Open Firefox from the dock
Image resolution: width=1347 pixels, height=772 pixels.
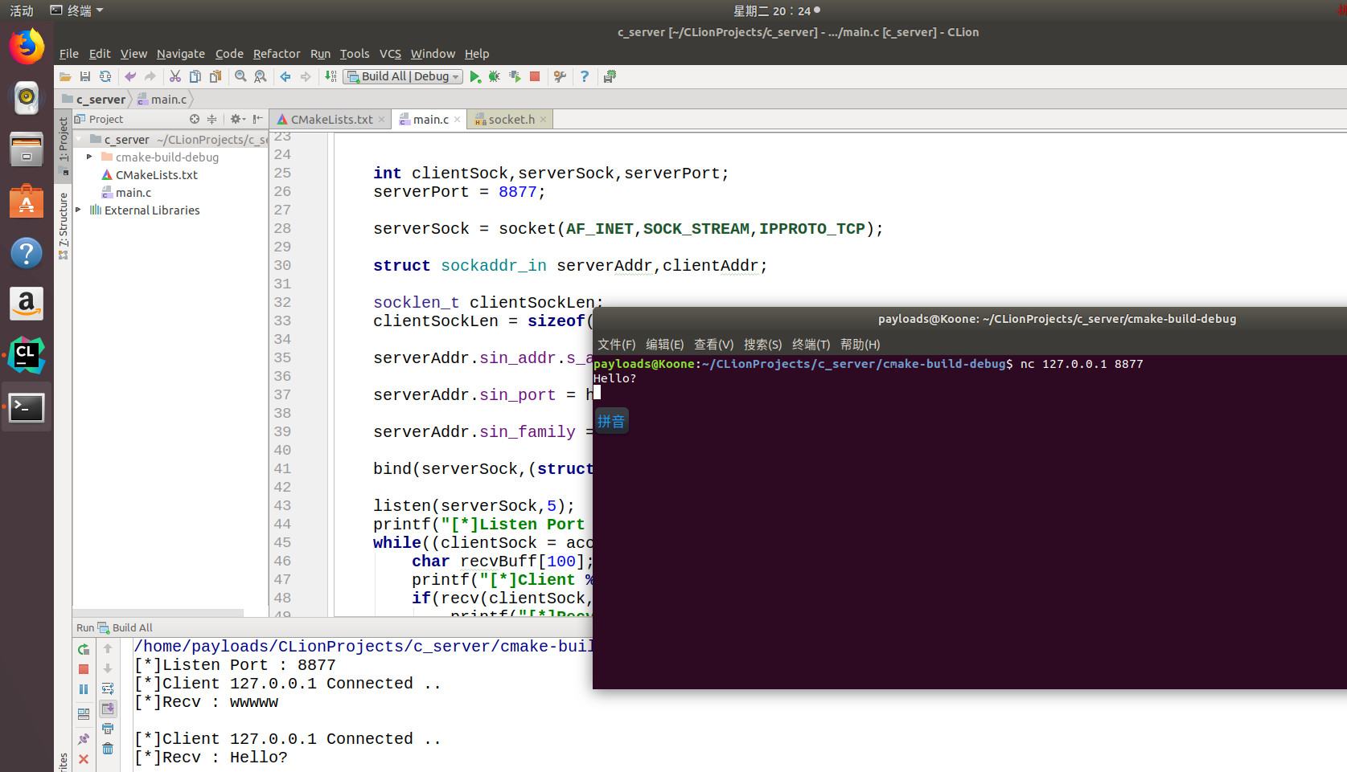click(x=27, y=47)
